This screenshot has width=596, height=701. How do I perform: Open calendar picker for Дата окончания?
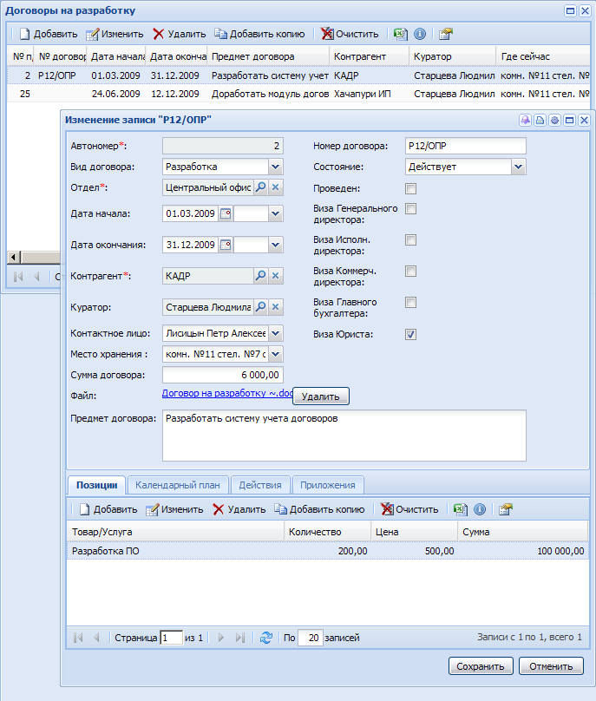click(x=226, y=245)
